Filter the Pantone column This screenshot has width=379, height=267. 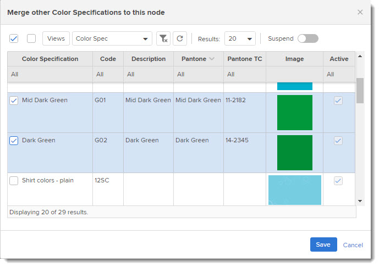199,74
